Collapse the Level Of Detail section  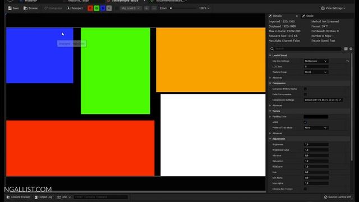pos(270,56)
